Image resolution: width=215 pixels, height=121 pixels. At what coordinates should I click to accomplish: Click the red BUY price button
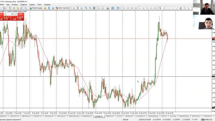[x=17, y=18]
